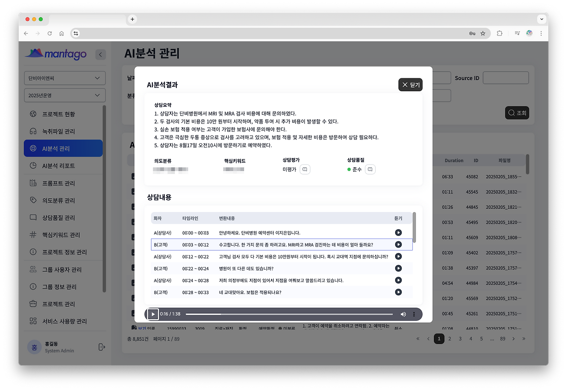
Task: Select the AI분석 리포트 pie-chart icon
Action: point(34,166)
